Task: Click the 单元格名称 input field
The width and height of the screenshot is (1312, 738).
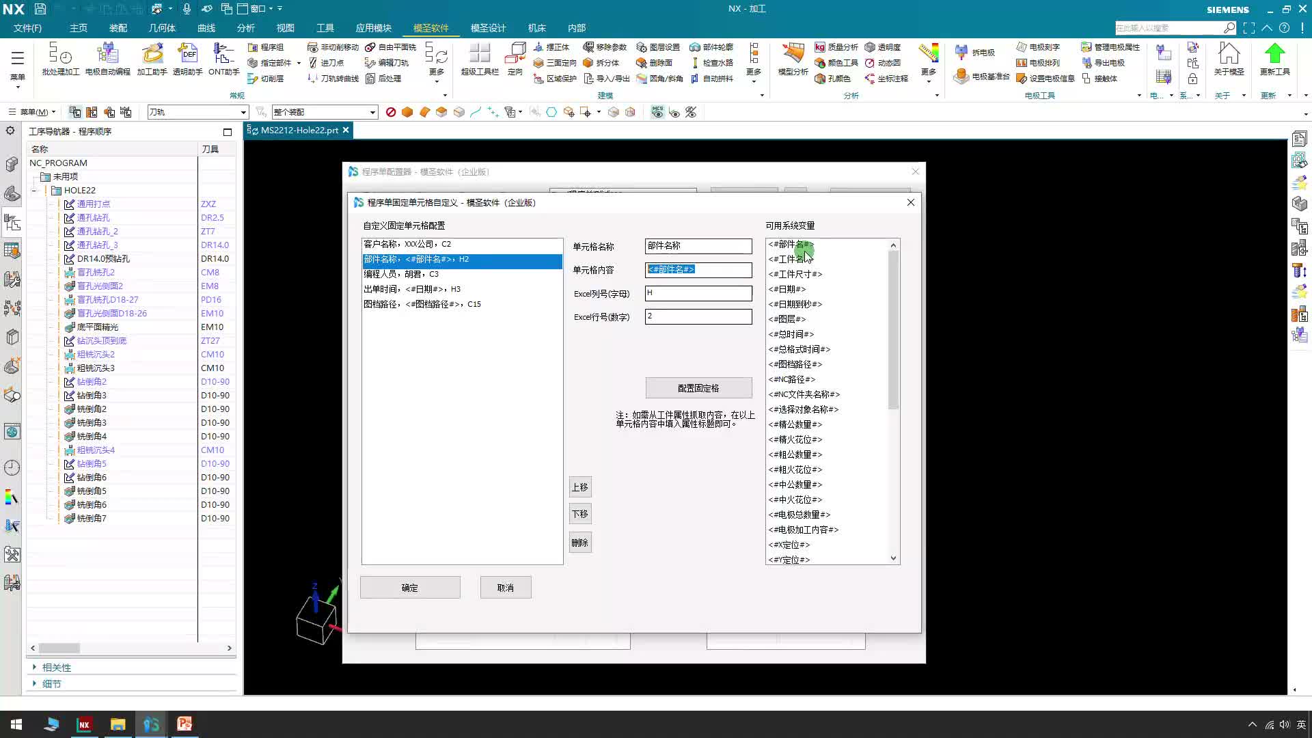Action: click(698, 246)
